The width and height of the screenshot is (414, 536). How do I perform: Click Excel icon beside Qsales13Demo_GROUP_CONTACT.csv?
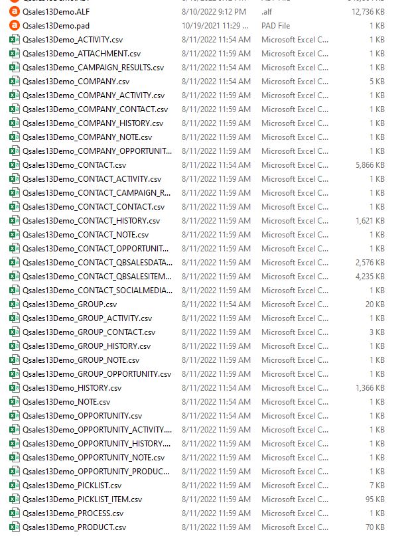pyautogui.click(x=15, y=332)
